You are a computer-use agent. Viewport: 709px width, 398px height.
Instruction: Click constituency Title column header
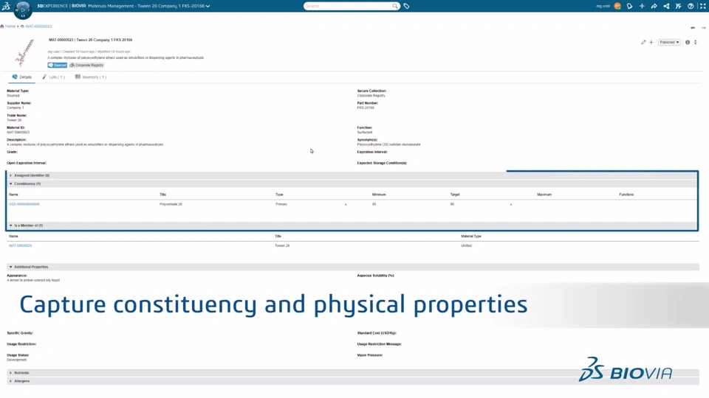tap(162, 195)
